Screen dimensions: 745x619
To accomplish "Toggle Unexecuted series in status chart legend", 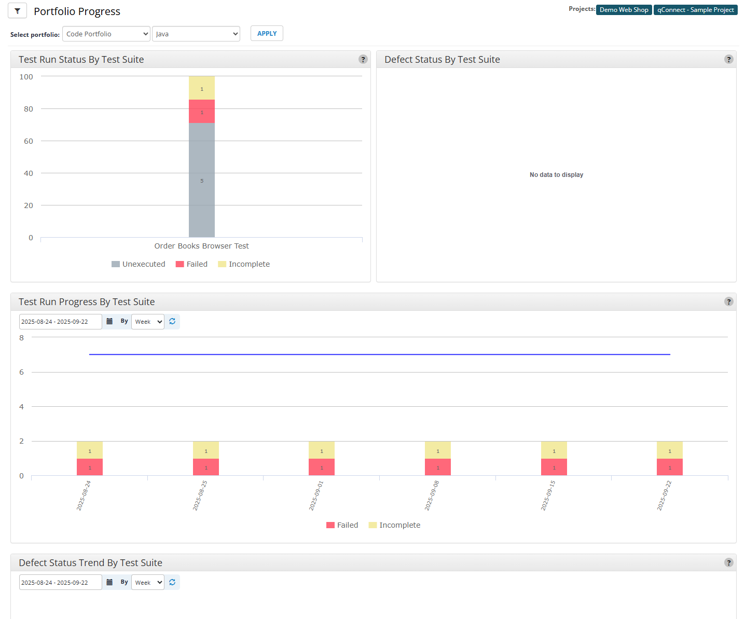I will point(139,264).
